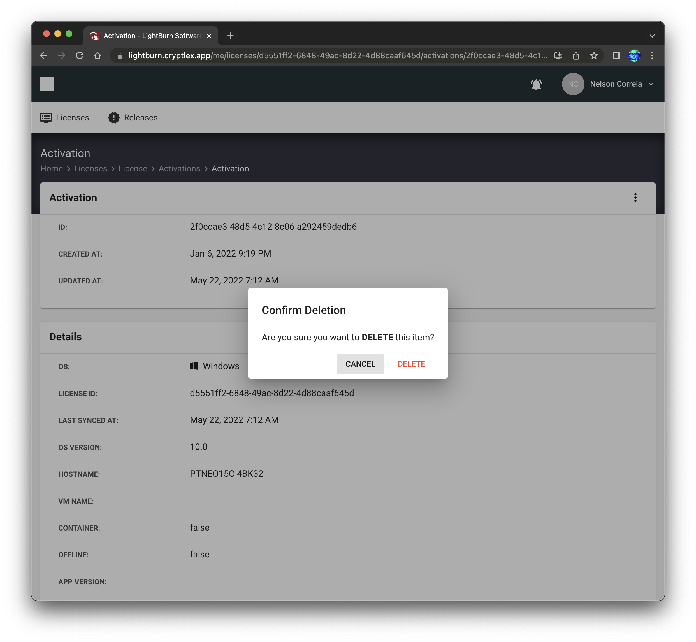Click the page download icon in the toolbar
The height and width of the screenshot is (642, 696).
(x=558, y=55)
